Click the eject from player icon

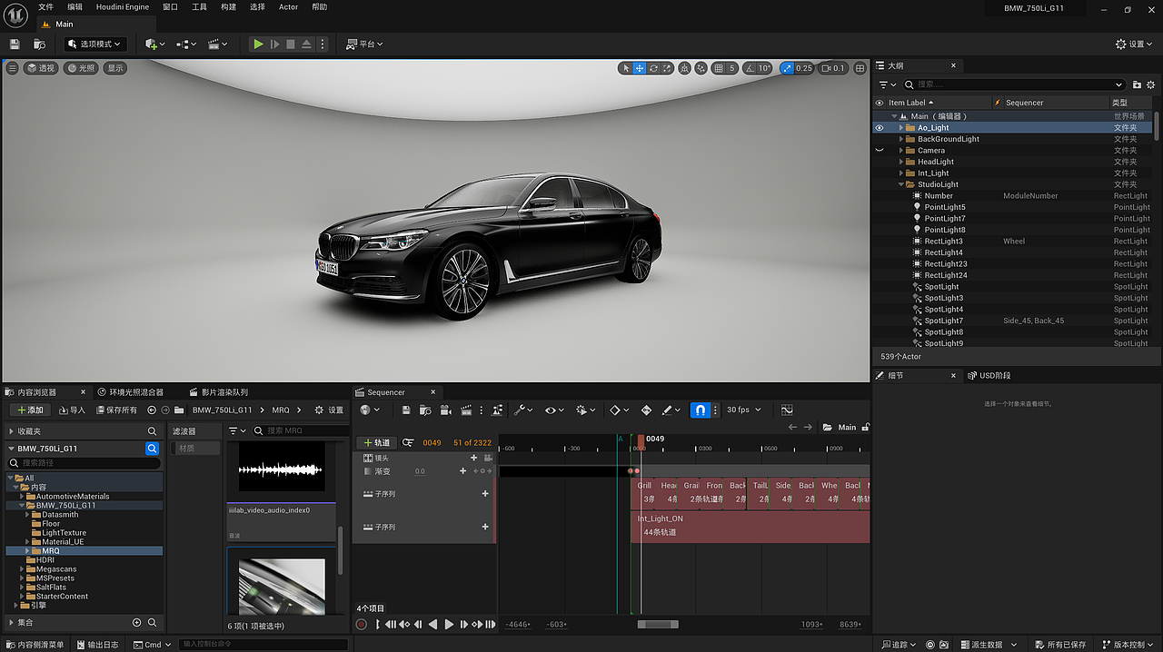(307, 44)
